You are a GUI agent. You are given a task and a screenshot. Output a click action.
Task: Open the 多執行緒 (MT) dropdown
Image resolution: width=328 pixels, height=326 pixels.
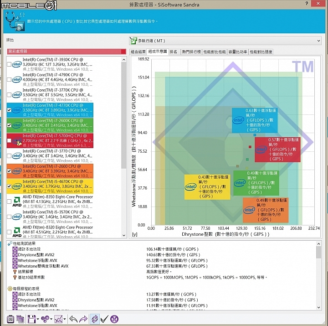click(x=225, y=41)
